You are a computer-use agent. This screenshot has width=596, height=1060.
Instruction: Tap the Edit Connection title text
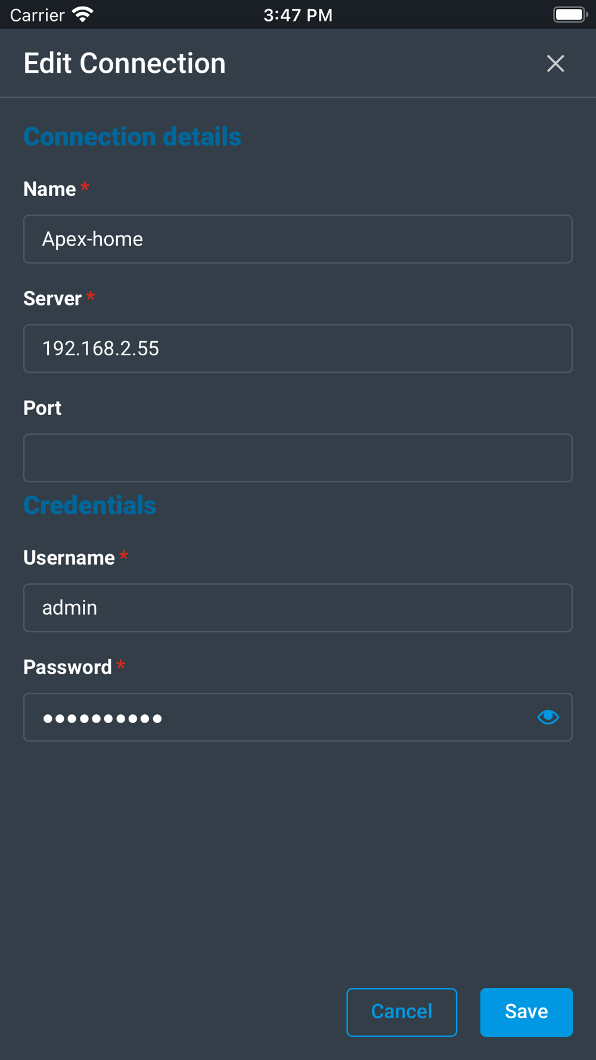125,63
